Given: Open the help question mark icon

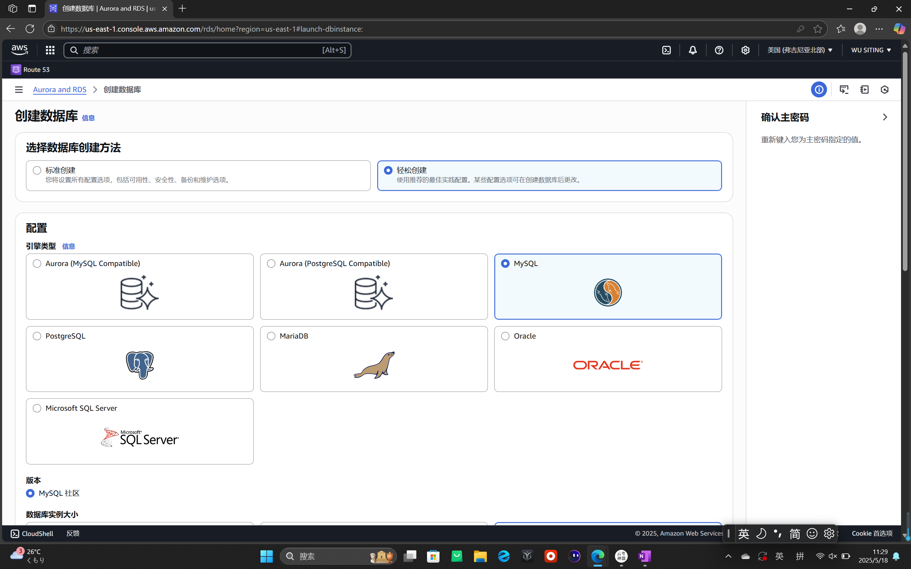Looking at the screenshot, I should click(x=718, y=50).
